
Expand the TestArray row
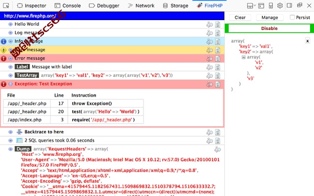(x=10, y=75)
